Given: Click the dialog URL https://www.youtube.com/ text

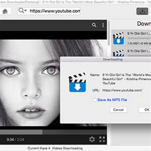Looking at the screenshot, I should (122, 90).
